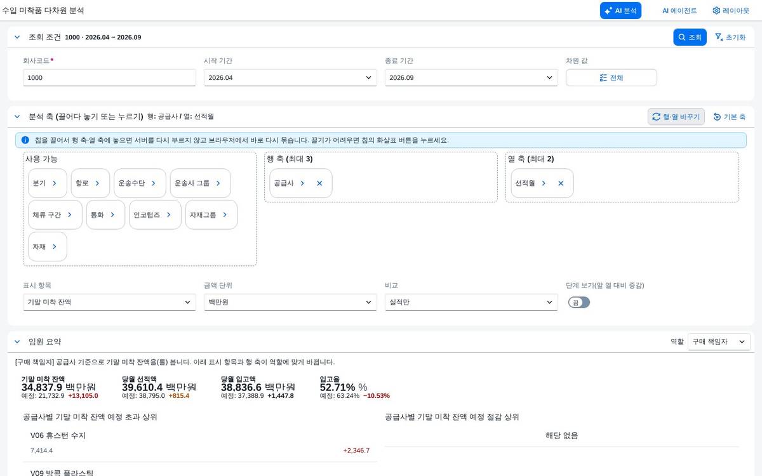Open the 비교 dropdown
Viewport: 762px width, 476px height.
pos(471,302)
